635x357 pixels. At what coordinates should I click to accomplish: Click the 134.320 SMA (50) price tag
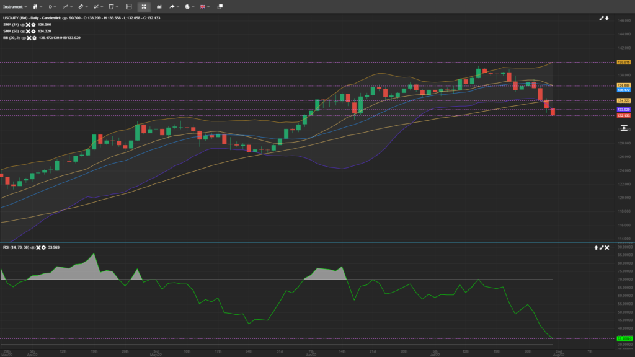(624, 100)
